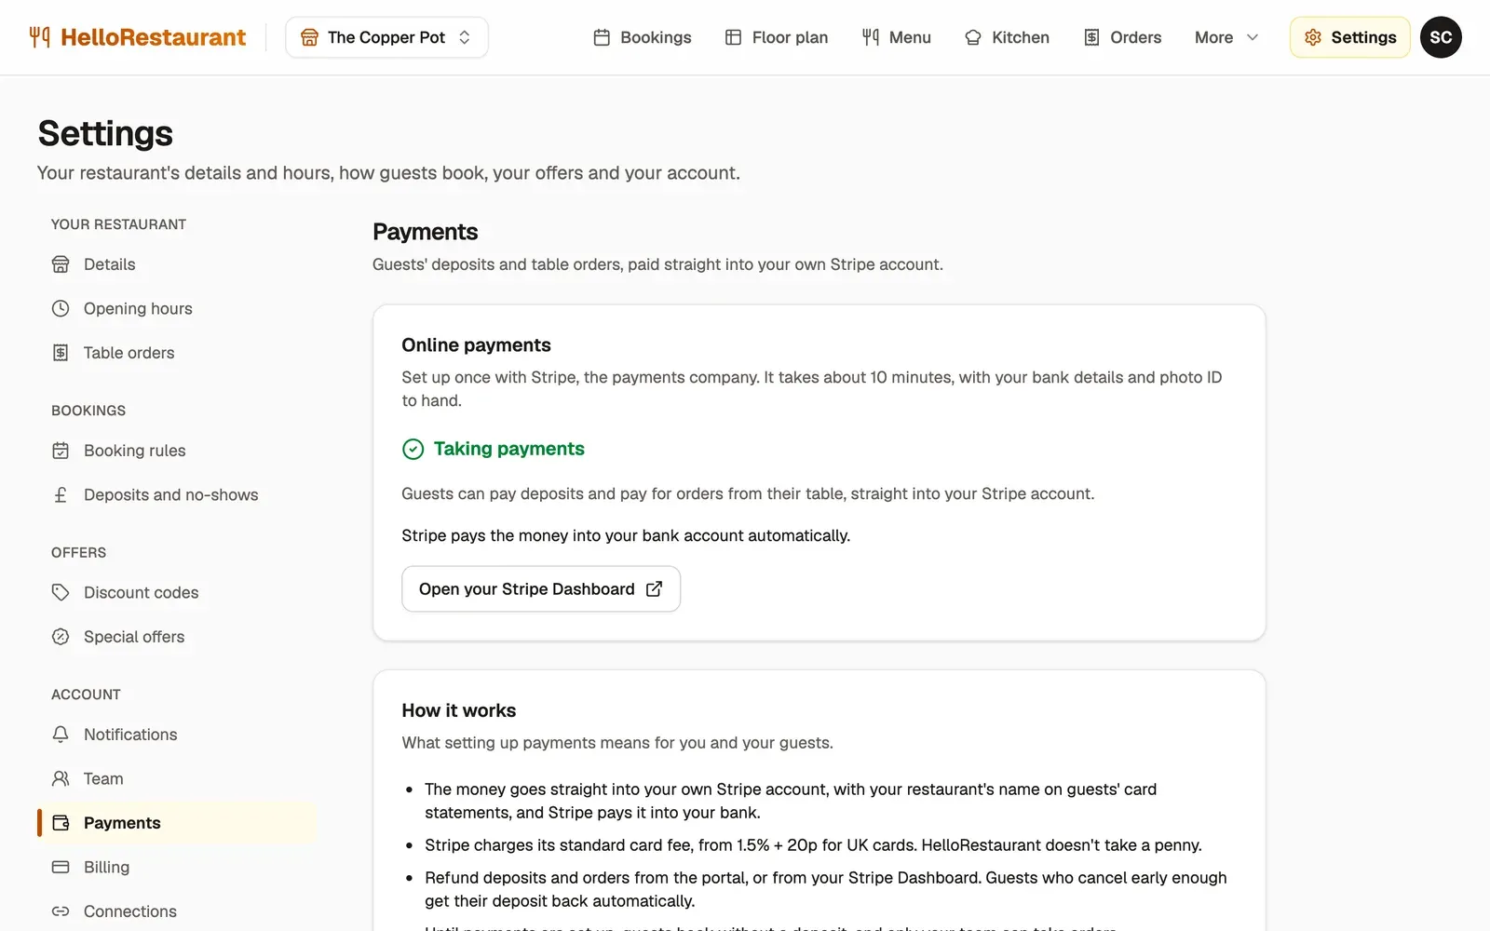
Task: Expand the More navigation menu
Action: click(x=1226, y=37)
